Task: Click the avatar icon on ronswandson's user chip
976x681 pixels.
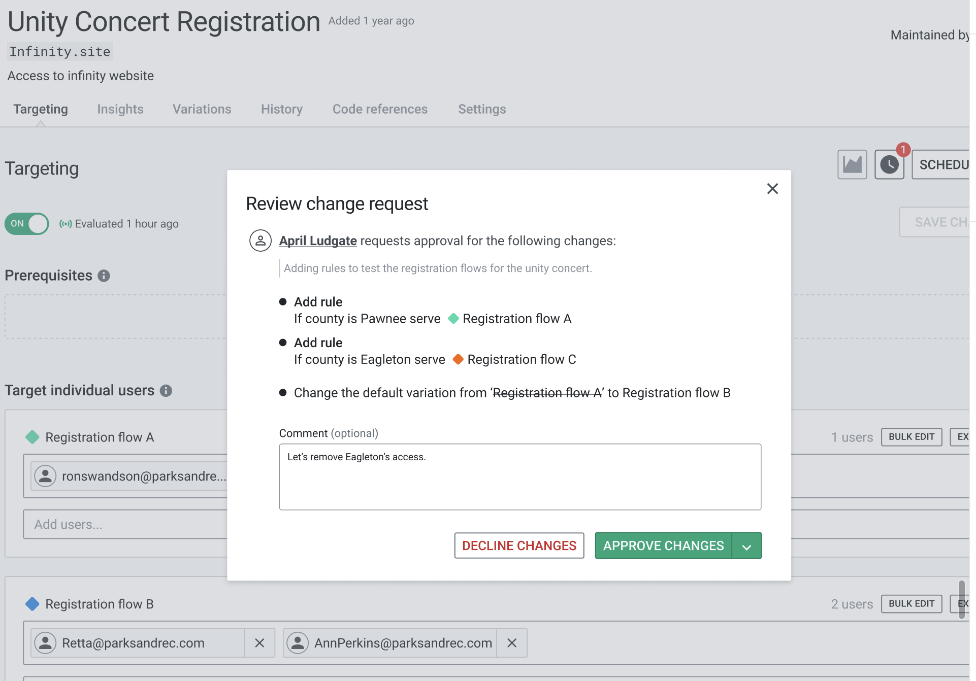Action: tap(45, 476)
